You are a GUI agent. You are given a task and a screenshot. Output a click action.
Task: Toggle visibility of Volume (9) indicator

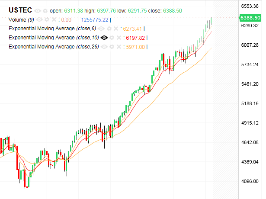(x=39, y=19)
